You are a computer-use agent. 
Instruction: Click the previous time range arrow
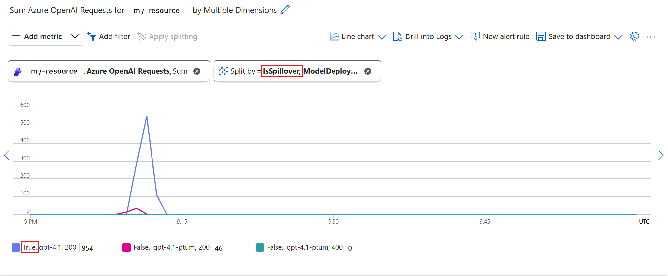coord(6,155)
